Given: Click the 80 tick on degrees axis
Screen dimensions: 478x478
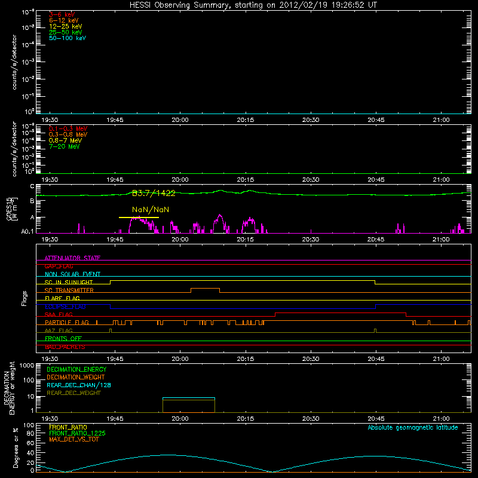Looking at the screenshot, I should point(30,433).
